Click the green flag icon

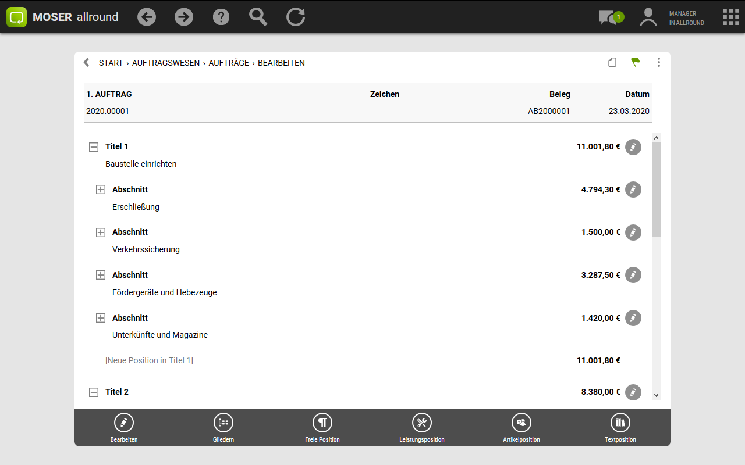click(636, 62)
